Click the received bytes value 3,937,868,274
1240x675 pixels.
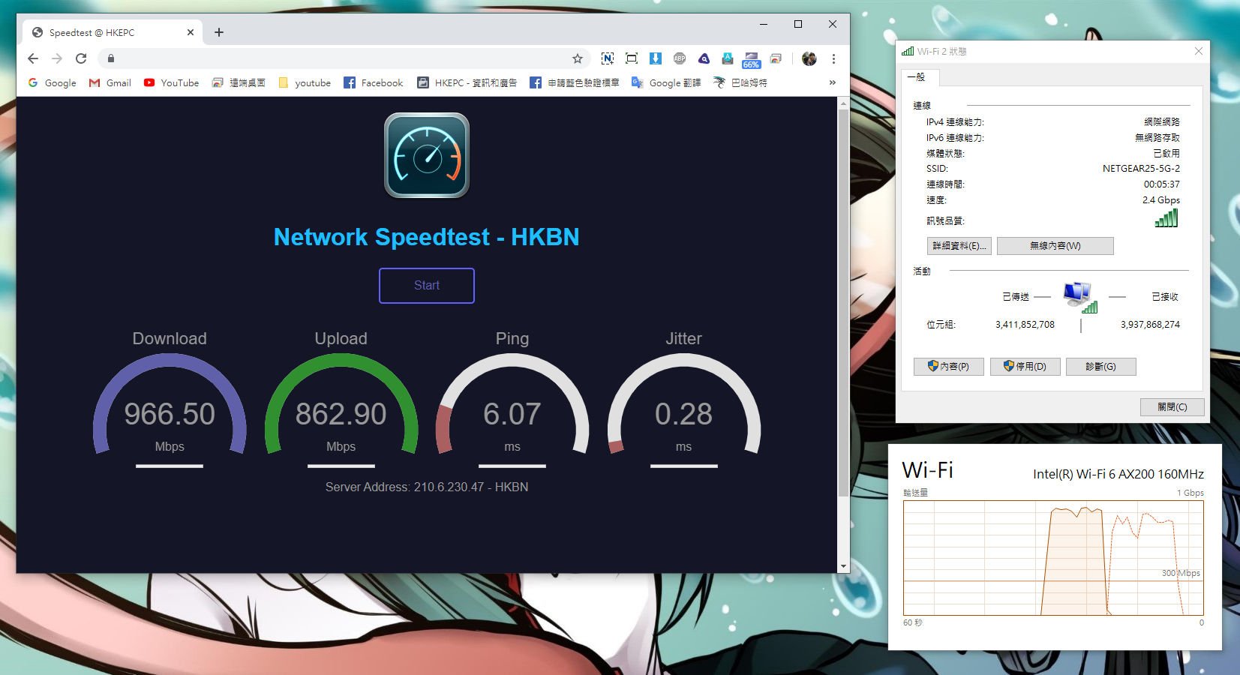point(1150,325)
